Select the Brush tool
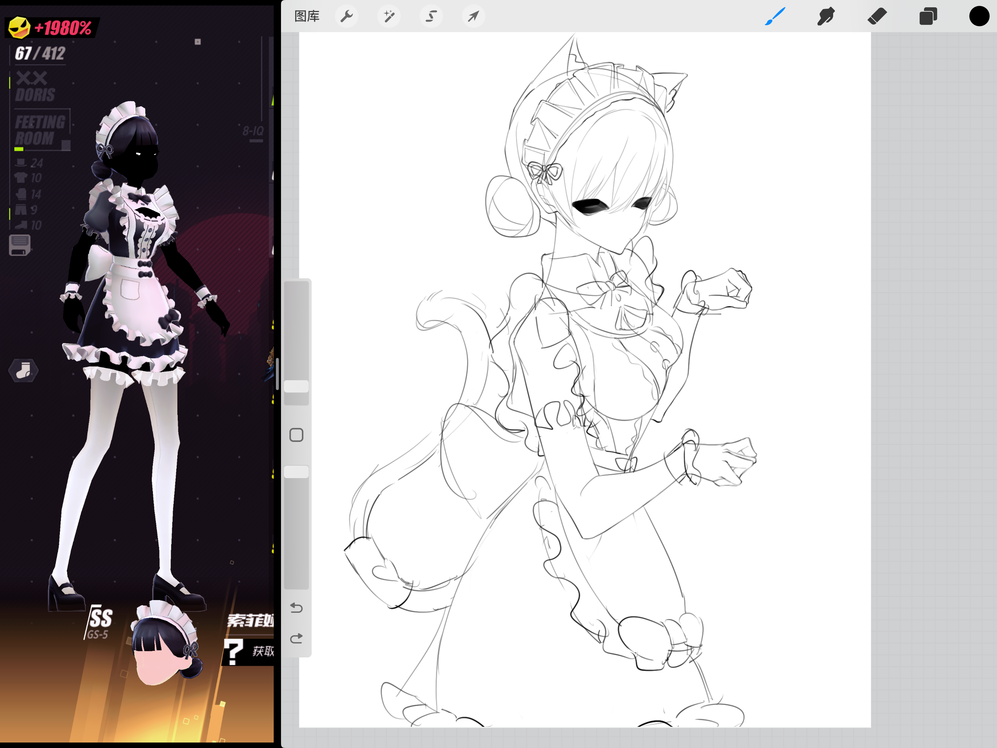Screen dimensions: 997x748 tap(775, 16)
